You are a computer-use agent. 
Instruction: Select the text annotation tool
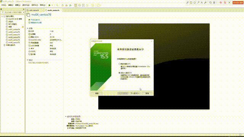pos(202,3)
